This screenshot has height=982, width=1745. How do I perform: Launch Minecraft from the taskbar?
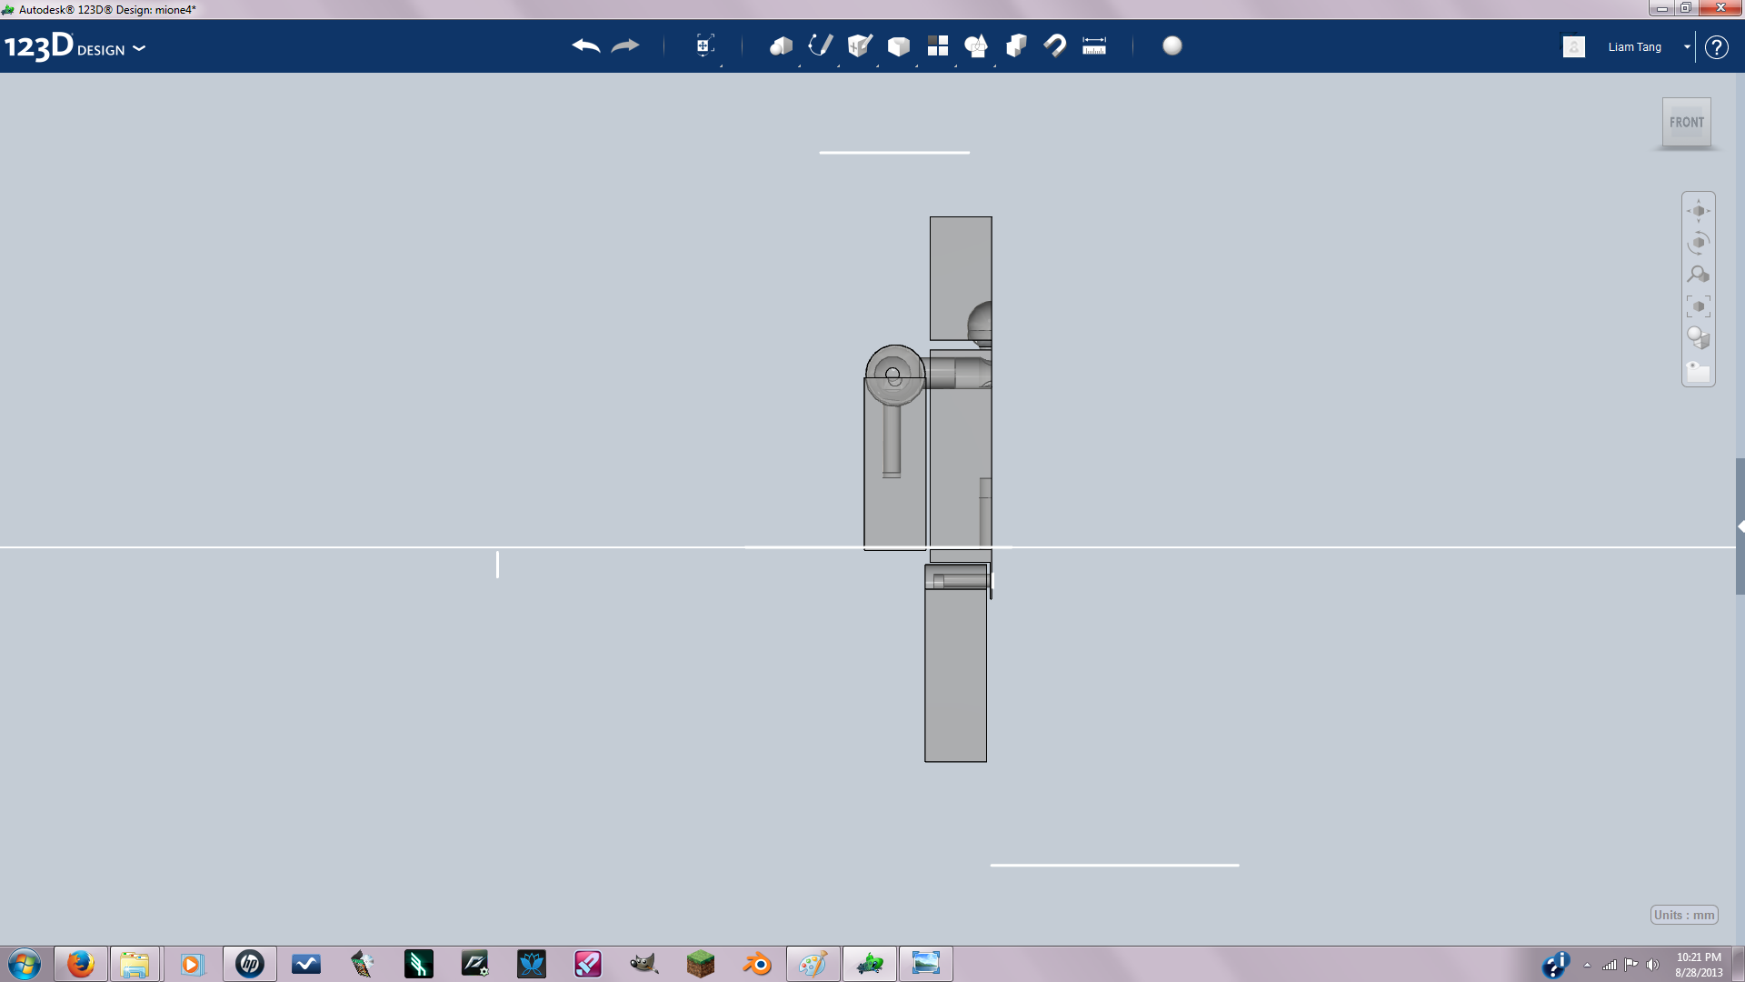[701, 964]
